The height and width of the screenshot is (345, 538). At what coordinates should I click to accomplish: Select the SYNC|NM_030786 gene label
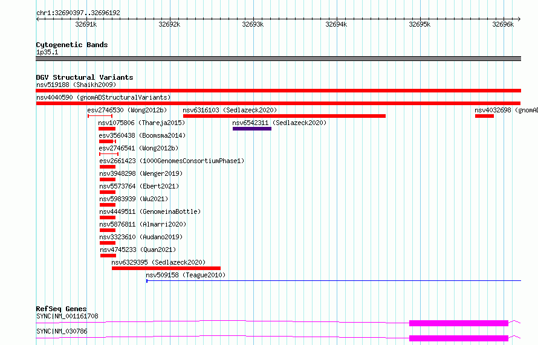click(x=62, y=331)
